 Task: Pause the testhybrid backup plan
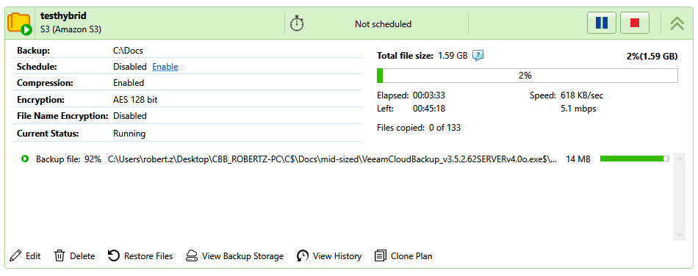[602, 23]
